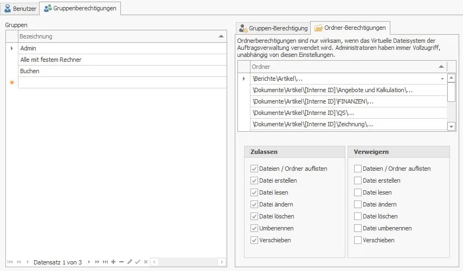Uncheck Datei erstellen under Zulassen
The width and height of the screenshot is (463, 271).
[x=254, y=180]
